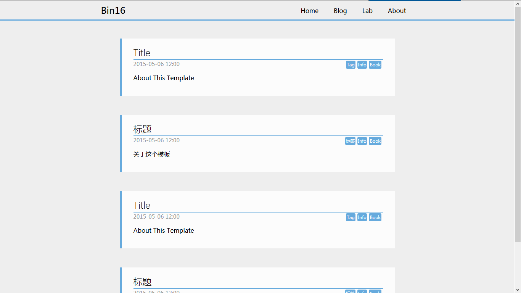
Task: Open the Lab navigation link
Action: pyautogui.click(x=367, y=11)
